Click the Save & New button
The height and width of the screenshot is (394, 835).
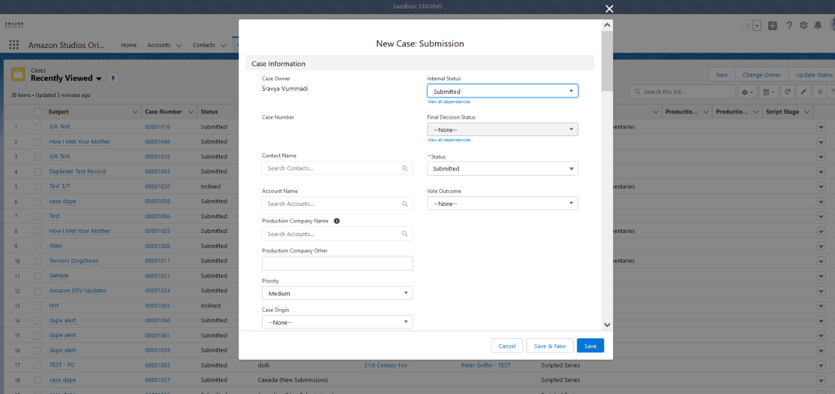[x=550, y=346]
